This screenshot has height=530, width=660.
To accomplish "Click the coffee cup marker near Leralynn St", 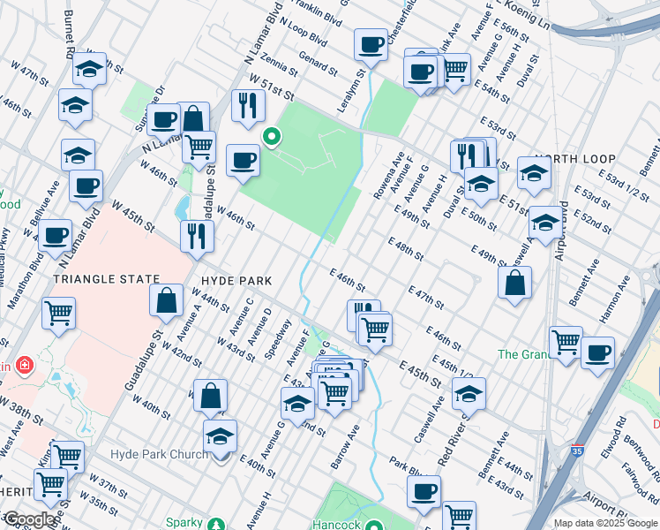I will coord(371,44).
